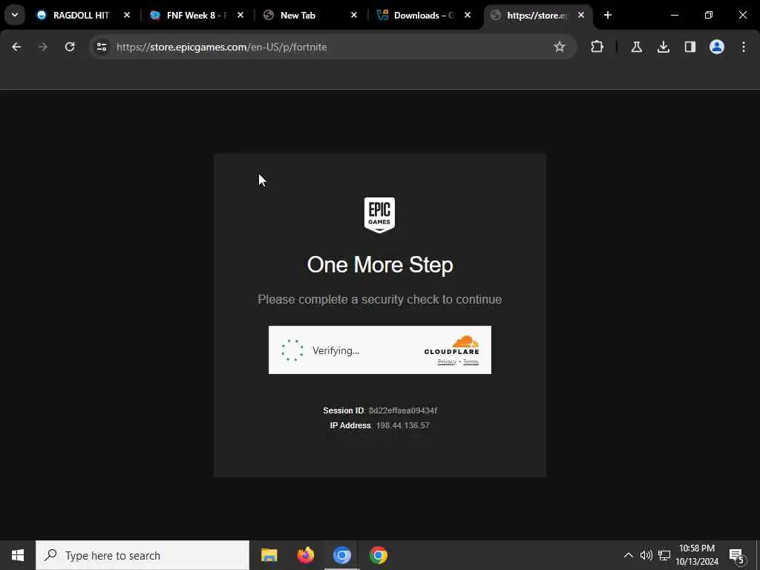Restore down the browser window

click(x=709, y=15)
